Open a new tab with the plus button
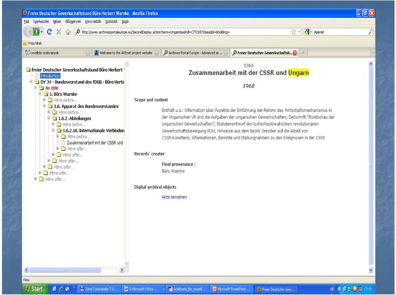 [303, 53]
